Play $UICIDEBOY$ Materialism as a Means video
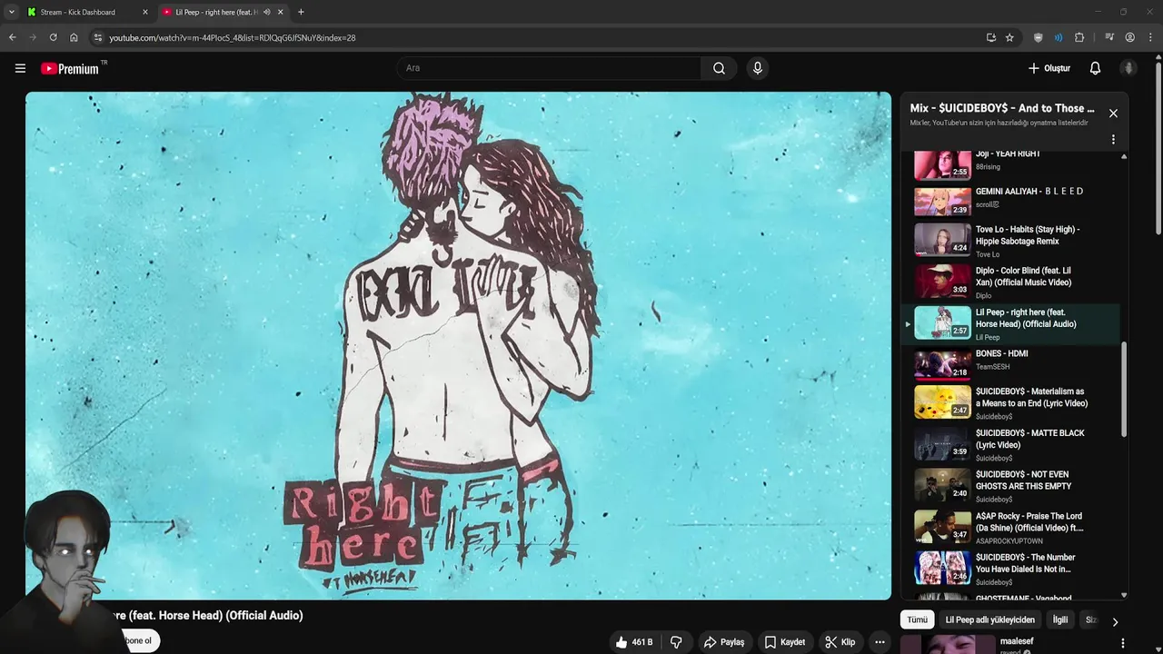The image size is (1163, 654). pyautogui.click(x=1010, y=402)
